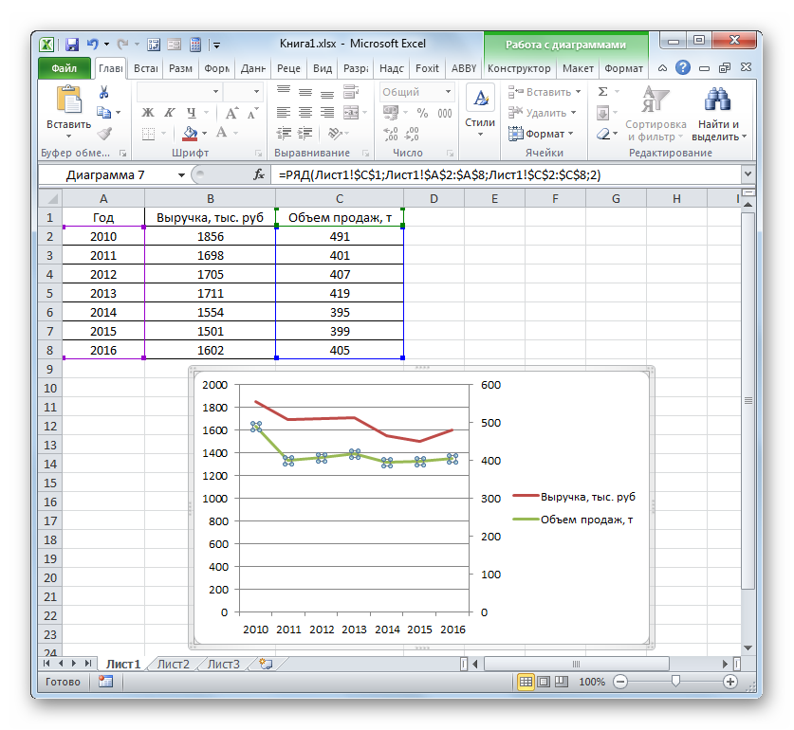Open the Styles gallery button

[480, 112]
